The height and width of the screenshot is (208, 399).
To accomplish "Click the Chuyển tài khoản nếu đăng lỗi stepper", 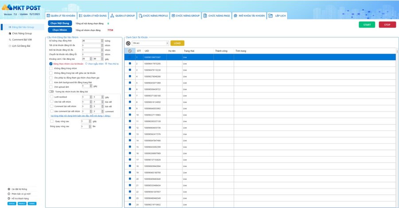I will tap(102, 54).
